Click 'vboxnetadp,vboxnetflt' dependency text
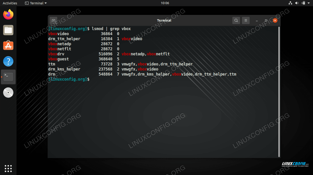The height and width of the screenshot is (175, 313). pyautogui.click(x=146, y=54)
